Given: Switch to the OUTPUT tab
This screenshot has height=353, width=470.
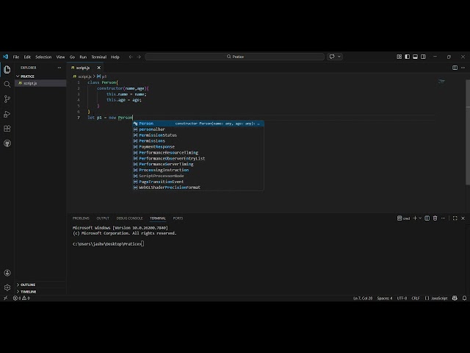Looking at the screenshot, I should 103,218.
